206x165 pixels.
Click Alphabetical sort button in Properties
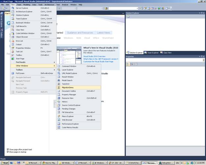pos(132,64)
